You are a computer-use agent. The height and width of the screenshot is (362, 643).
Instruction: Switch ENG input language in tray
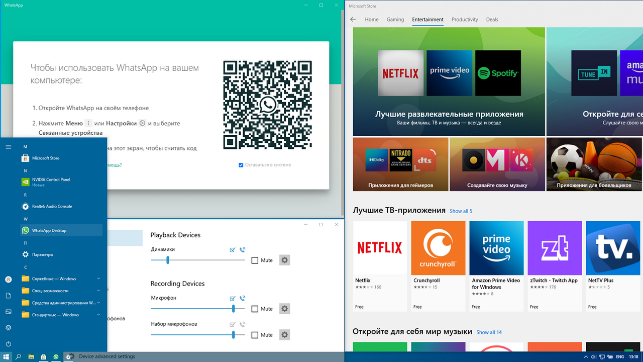pyautogui.click(x=620, y=357)
